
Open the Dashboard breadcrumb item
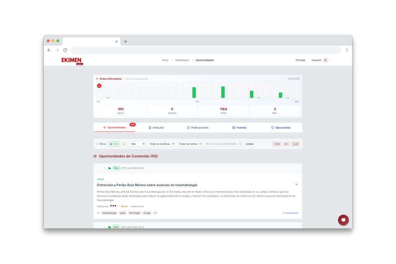(182, 60)
